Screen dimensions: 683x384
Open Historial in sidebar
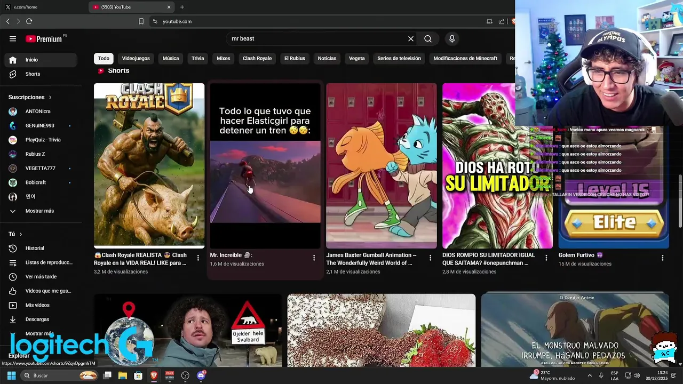coord(41,248)
